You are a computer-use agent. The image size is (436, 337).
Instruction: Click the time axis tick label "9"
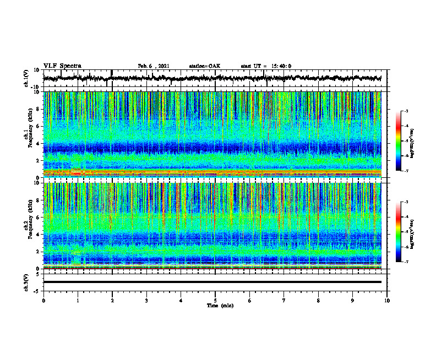352,301
